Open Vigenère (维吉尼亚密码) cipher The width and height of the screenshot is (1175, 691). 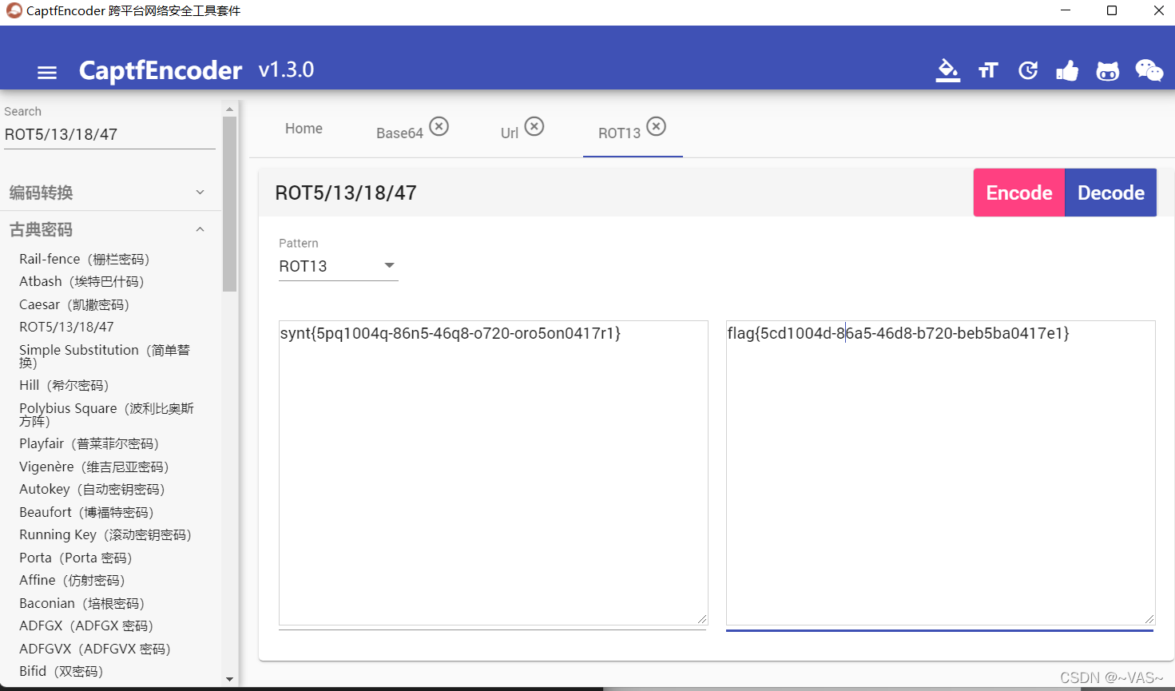pos(94,467)
